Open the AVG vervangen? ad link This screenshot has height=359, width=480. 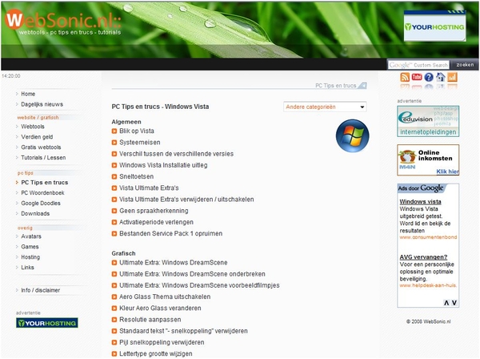pyautogui.click(x=423, y=257)
